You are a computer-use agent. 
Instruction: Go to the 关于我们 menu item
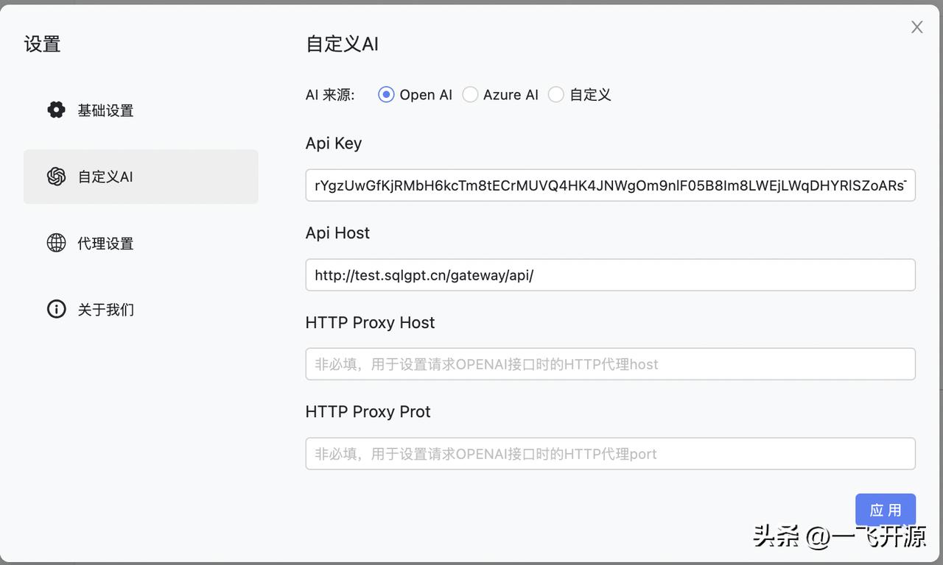(105, 309)
